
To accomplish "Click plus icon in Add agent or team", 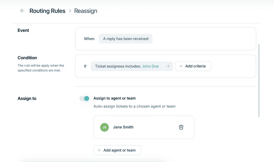I will [99, 150].
